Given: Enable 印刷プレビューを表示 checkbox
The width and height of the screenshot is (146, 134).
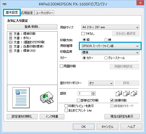Looking at the screenshot, I should point(66,106).
